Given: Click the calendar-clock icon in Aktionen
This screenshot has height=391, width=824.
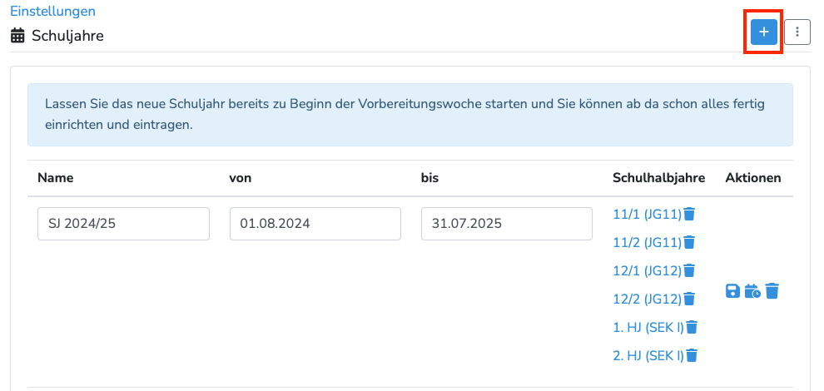Looking at the screenshot, I should (752, 291).
